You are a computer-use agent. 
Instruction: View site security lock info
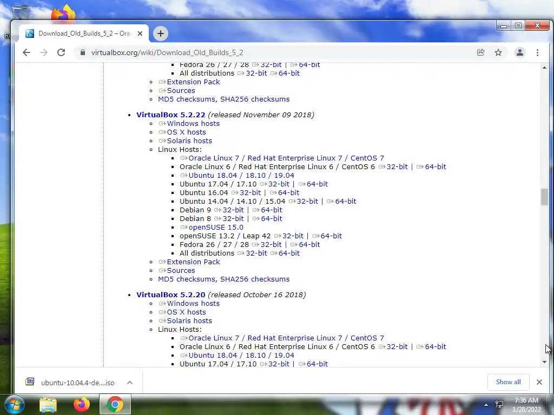click(83, 52)
